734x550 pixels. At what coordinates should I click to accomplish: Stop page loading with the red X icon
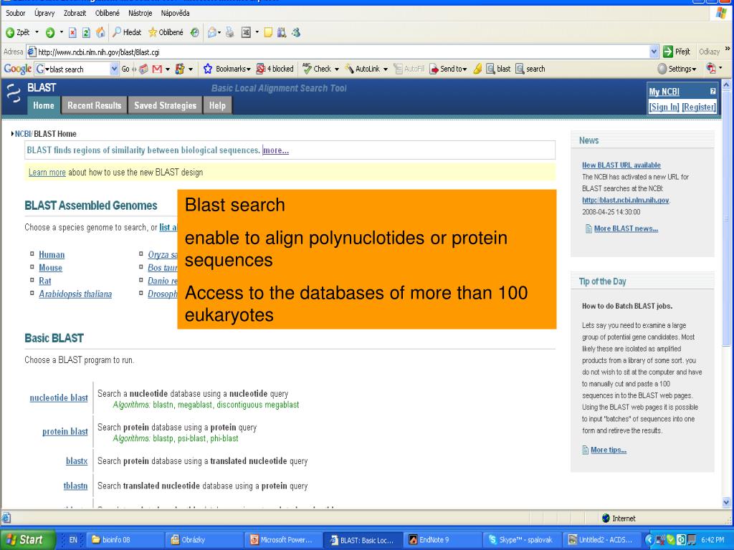click(72, 32)
